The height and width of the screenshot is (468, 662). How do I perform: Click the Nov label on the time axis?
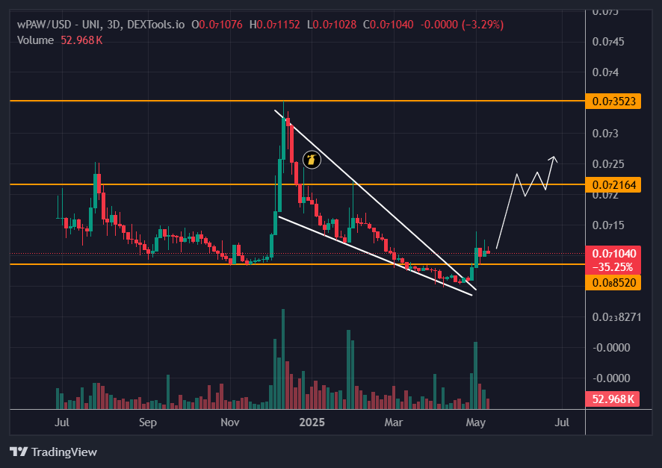click(x=229, y=422)
